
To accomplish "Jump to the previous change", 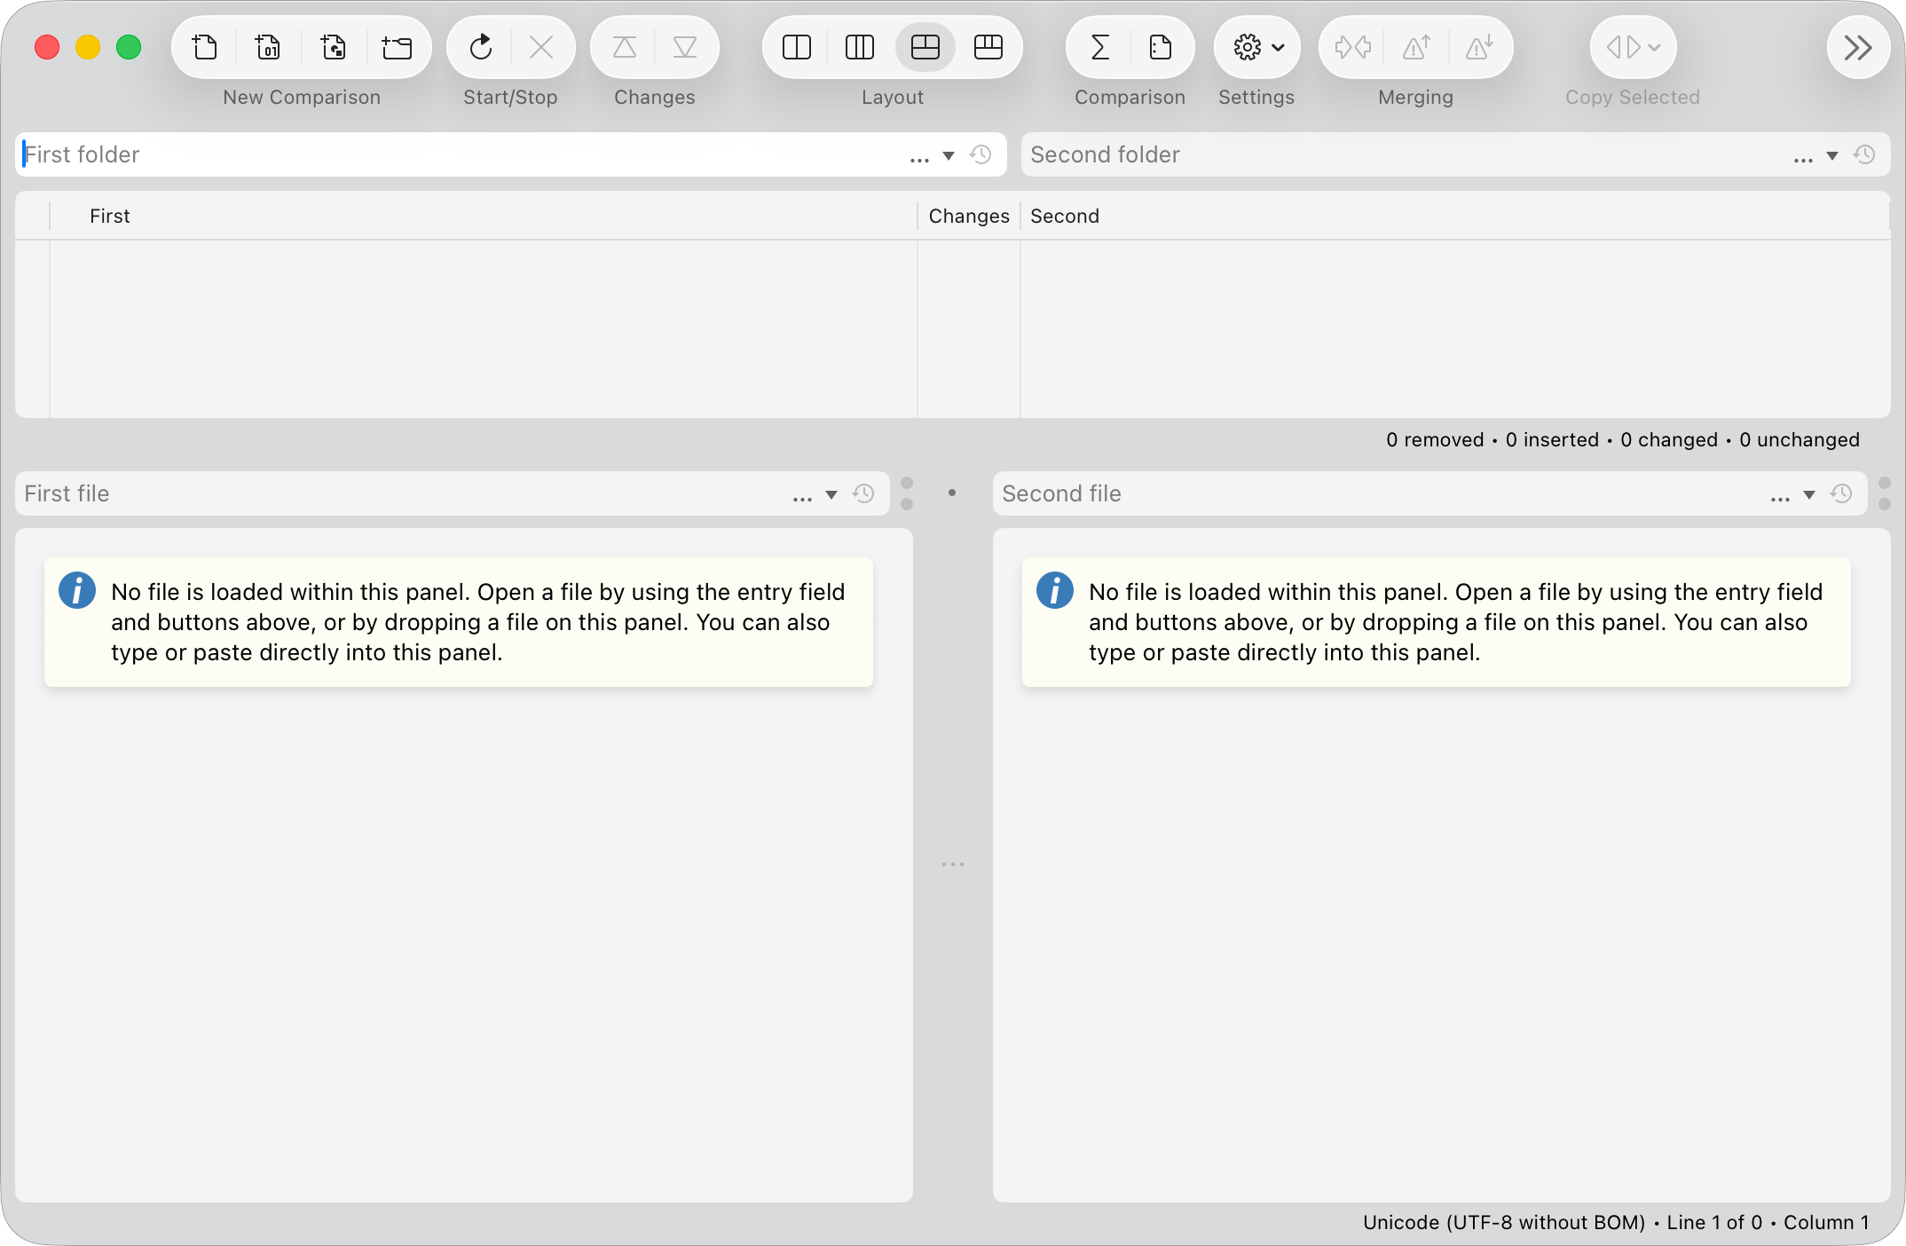I will pyautogui.click(x=625, y=47).
